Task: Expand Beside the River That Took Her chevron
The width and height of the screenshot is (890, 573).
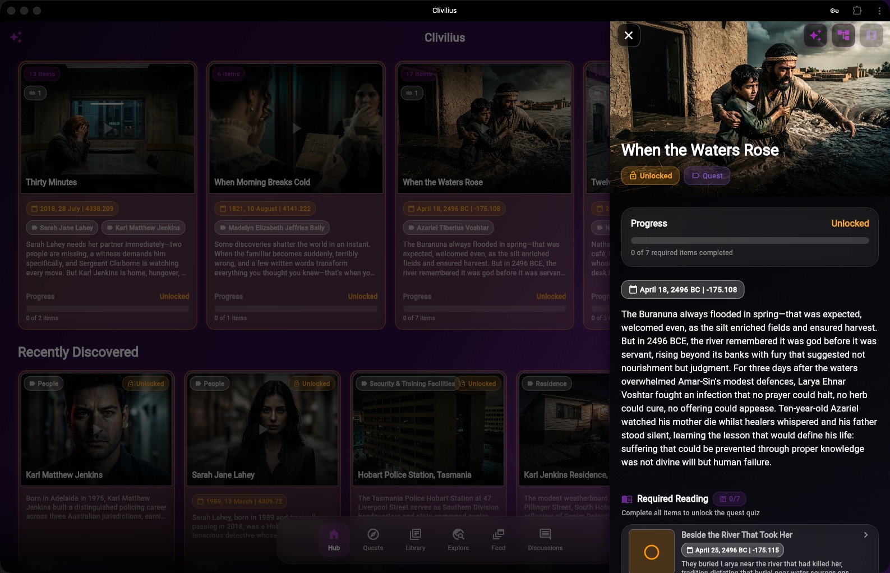Action: (866, 535)
